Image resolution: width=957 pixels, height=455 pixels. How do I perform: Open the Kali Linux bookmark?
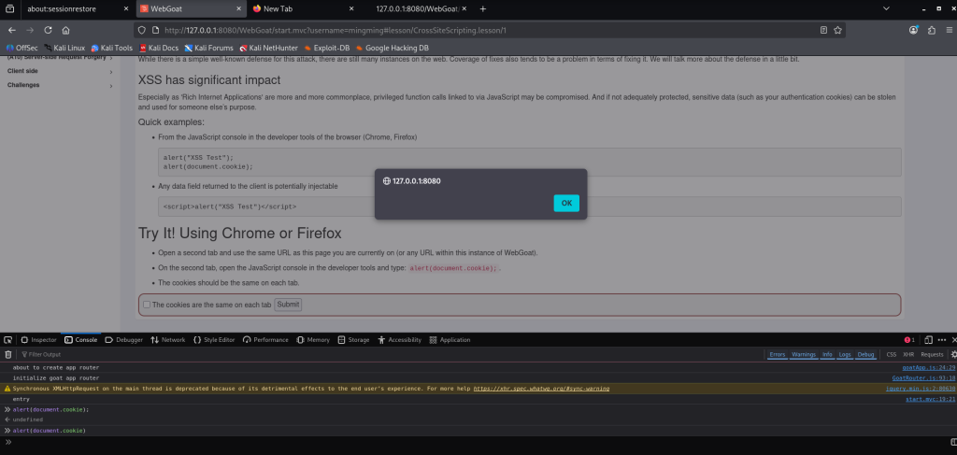click(x=64, y=48)
